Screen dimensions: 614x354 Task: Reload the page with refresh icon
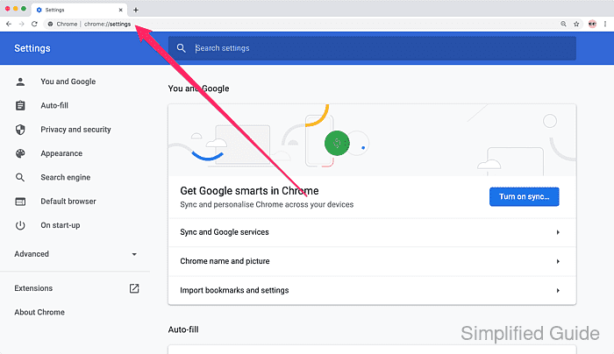[34, 24]
